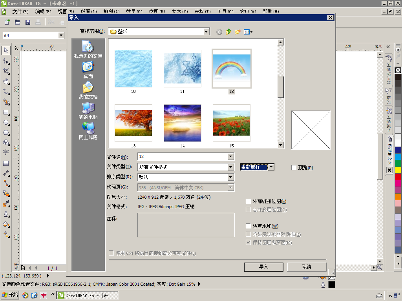Pick the cyan color swatch in palette
The height and width of the screenshot is (301, 402).
tap(398, 157)
